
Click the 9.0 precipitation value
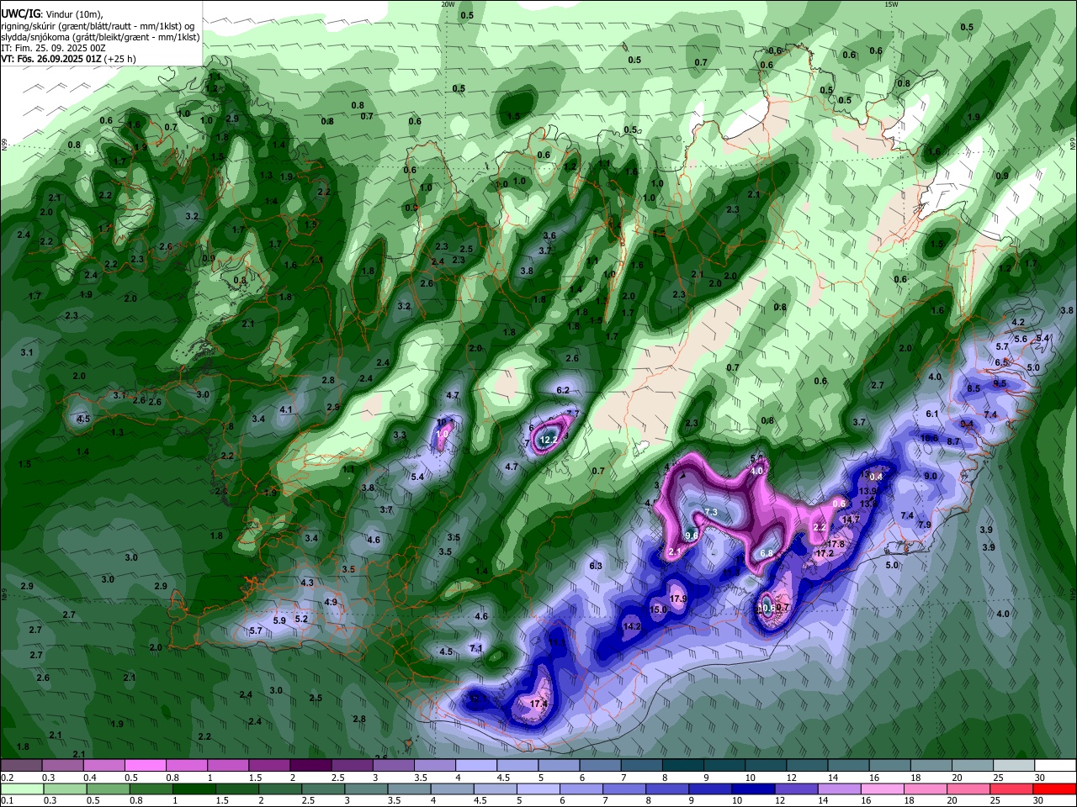coord(931,476)
